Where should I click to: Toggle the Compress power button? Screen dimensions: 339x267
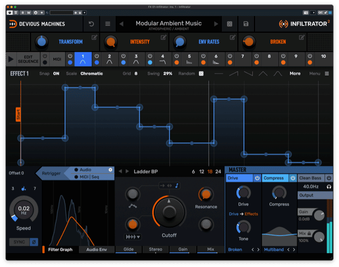[x=293, y=178]
